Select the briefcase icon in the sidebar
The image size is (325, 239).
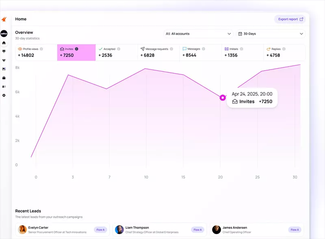[x=4, y=78]
